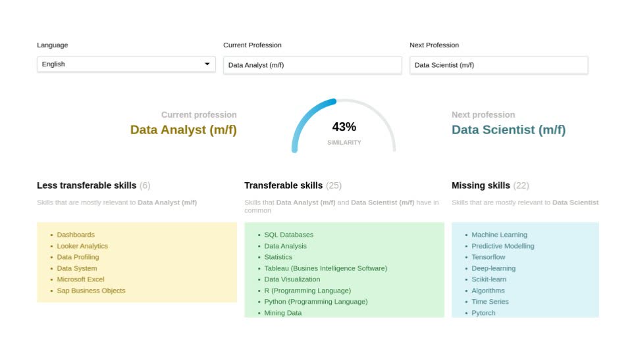Select Algorithms skill item

pos(488,291)
